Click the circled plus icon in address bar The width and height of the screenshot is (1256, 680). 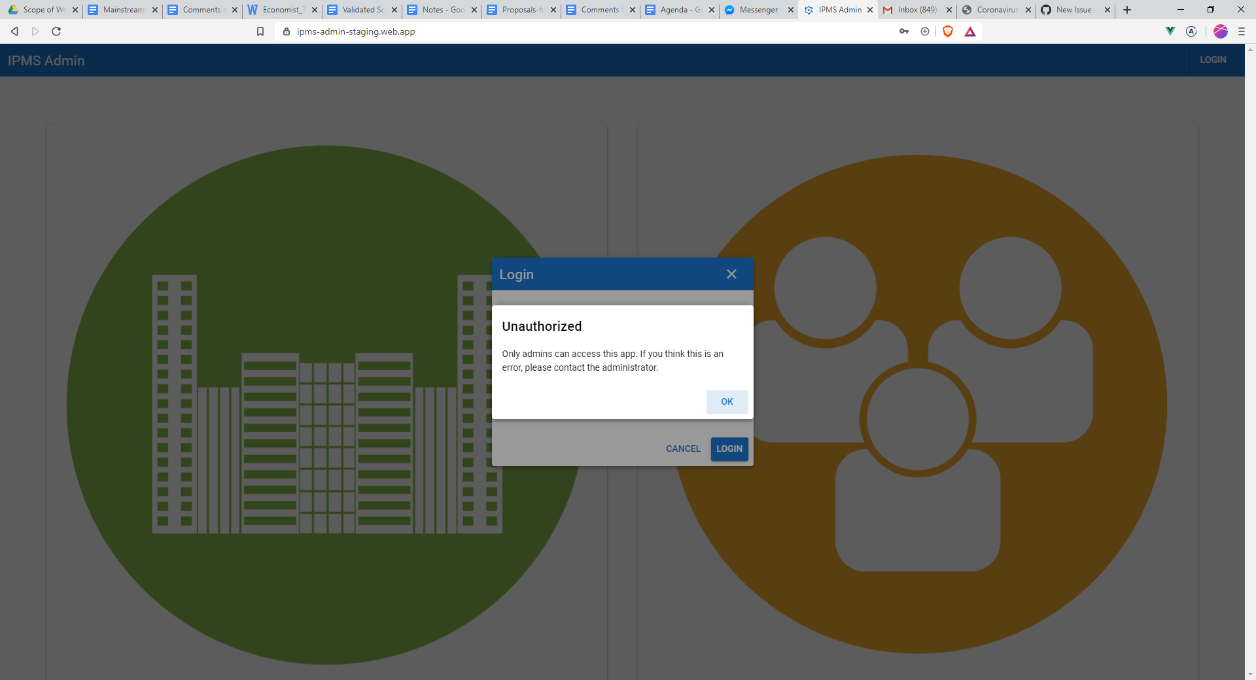coord(925,31)
